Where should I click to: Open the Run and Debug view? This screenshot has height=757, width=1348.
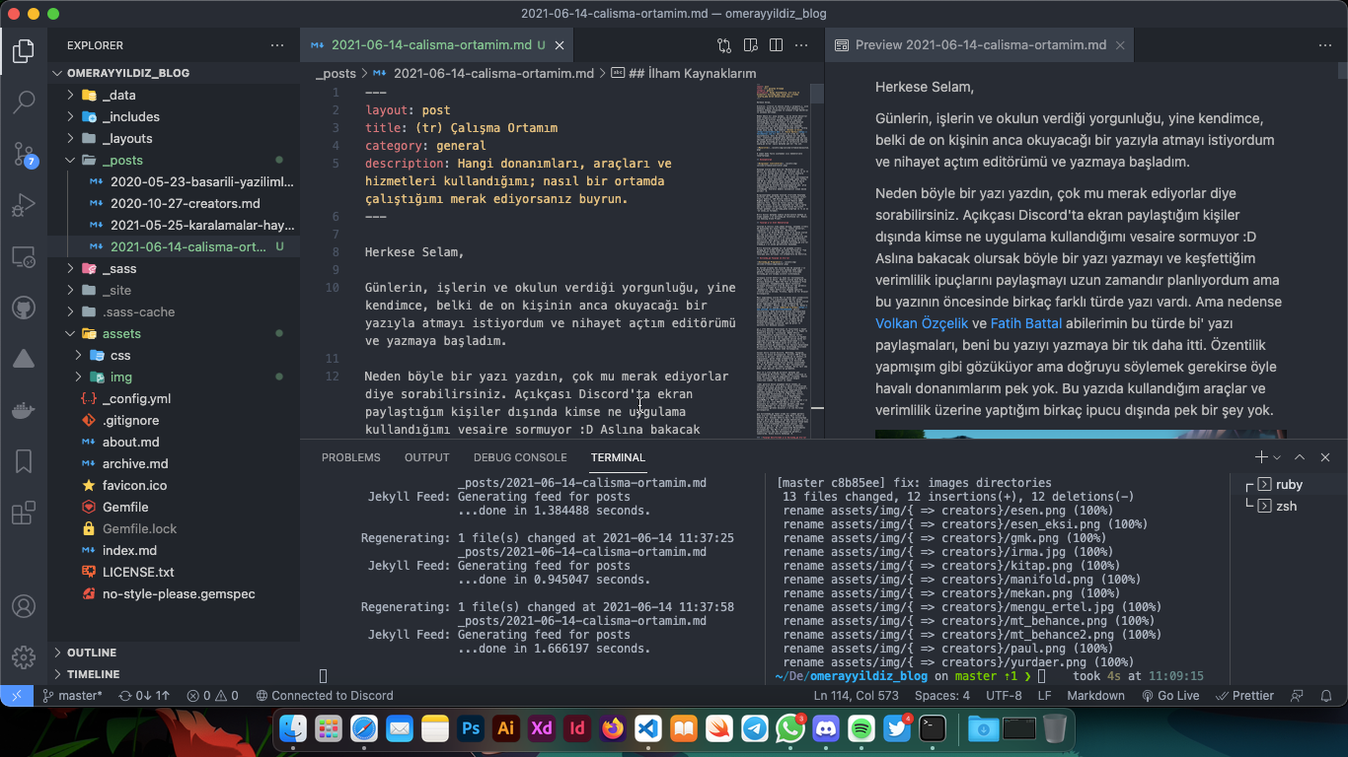[x=24, y=206]
